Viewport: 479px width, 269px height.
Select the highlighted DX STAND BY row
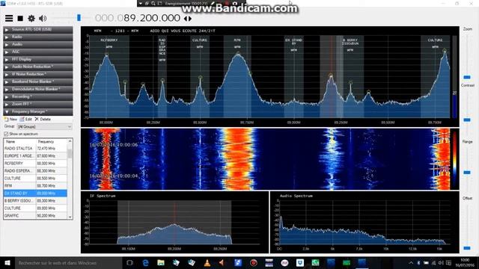point(35,194)
